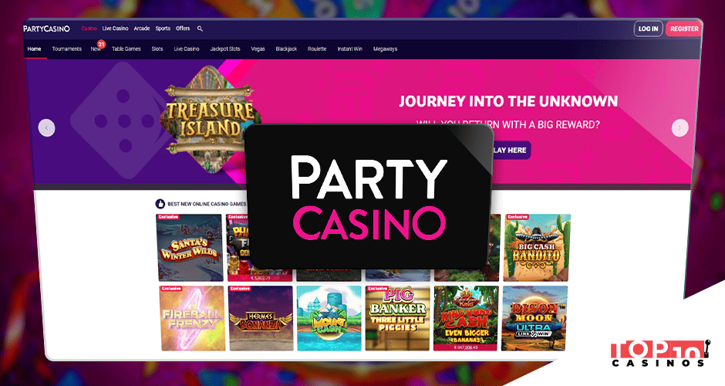Open the Tournaments tab
The image size is (725, 386).
pos(66,49)
